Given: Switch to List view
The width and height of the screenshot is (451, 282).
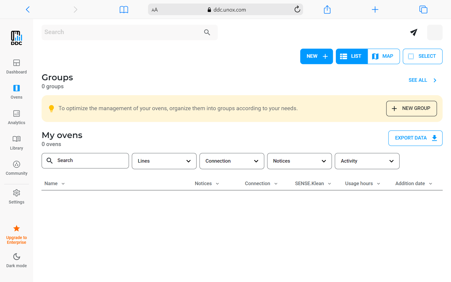Looking at the screenshot, I should 352,56.
